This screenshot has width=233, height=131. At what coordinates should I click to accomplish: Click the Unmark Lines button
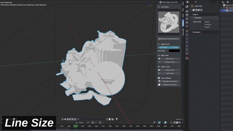pos(169,62)
